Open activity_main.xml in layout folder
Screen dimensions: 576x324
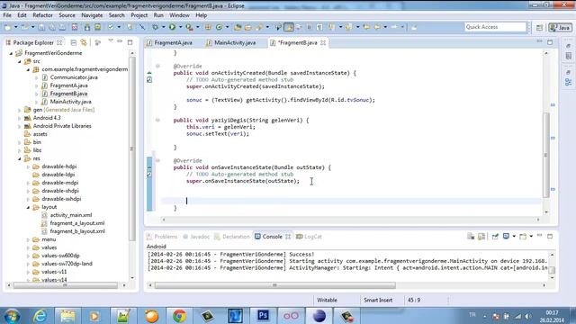(70, 215)
